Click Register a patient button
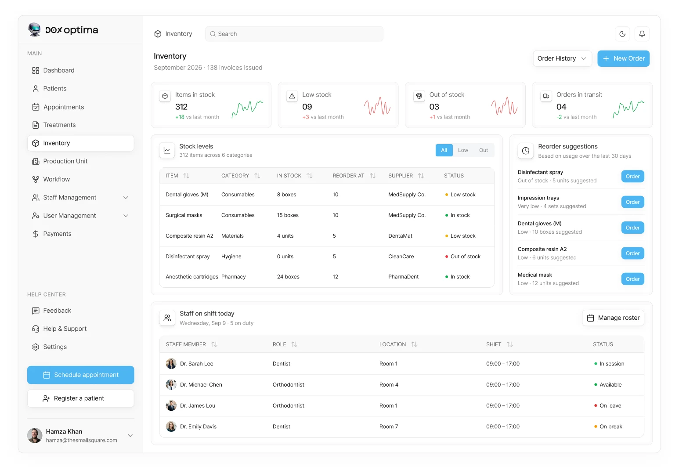Screen dimensions: 679x474 tap(80, 398)
